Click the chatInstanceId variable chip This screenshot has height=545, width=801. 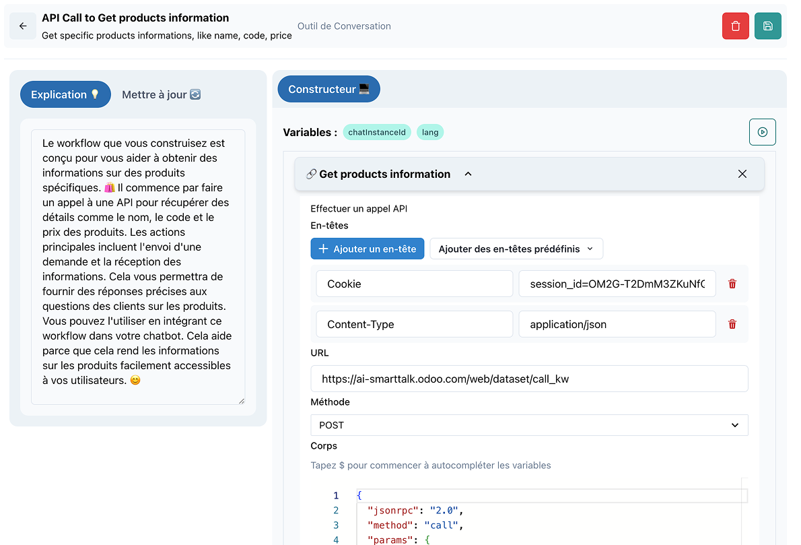(377, 132)
